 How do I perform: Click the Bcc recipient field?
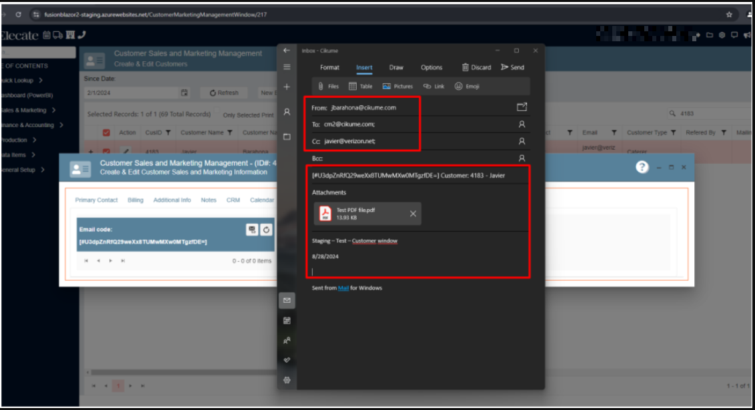tap(414, 158)
